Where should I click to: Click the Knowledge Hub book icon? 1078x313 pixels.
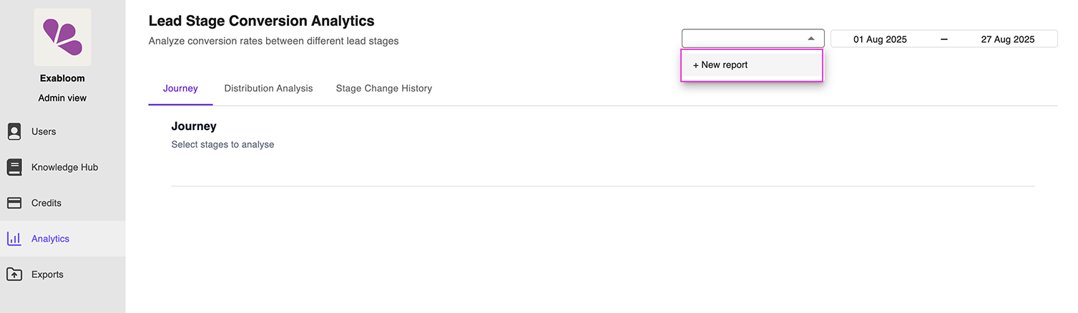tap(14, 167)
